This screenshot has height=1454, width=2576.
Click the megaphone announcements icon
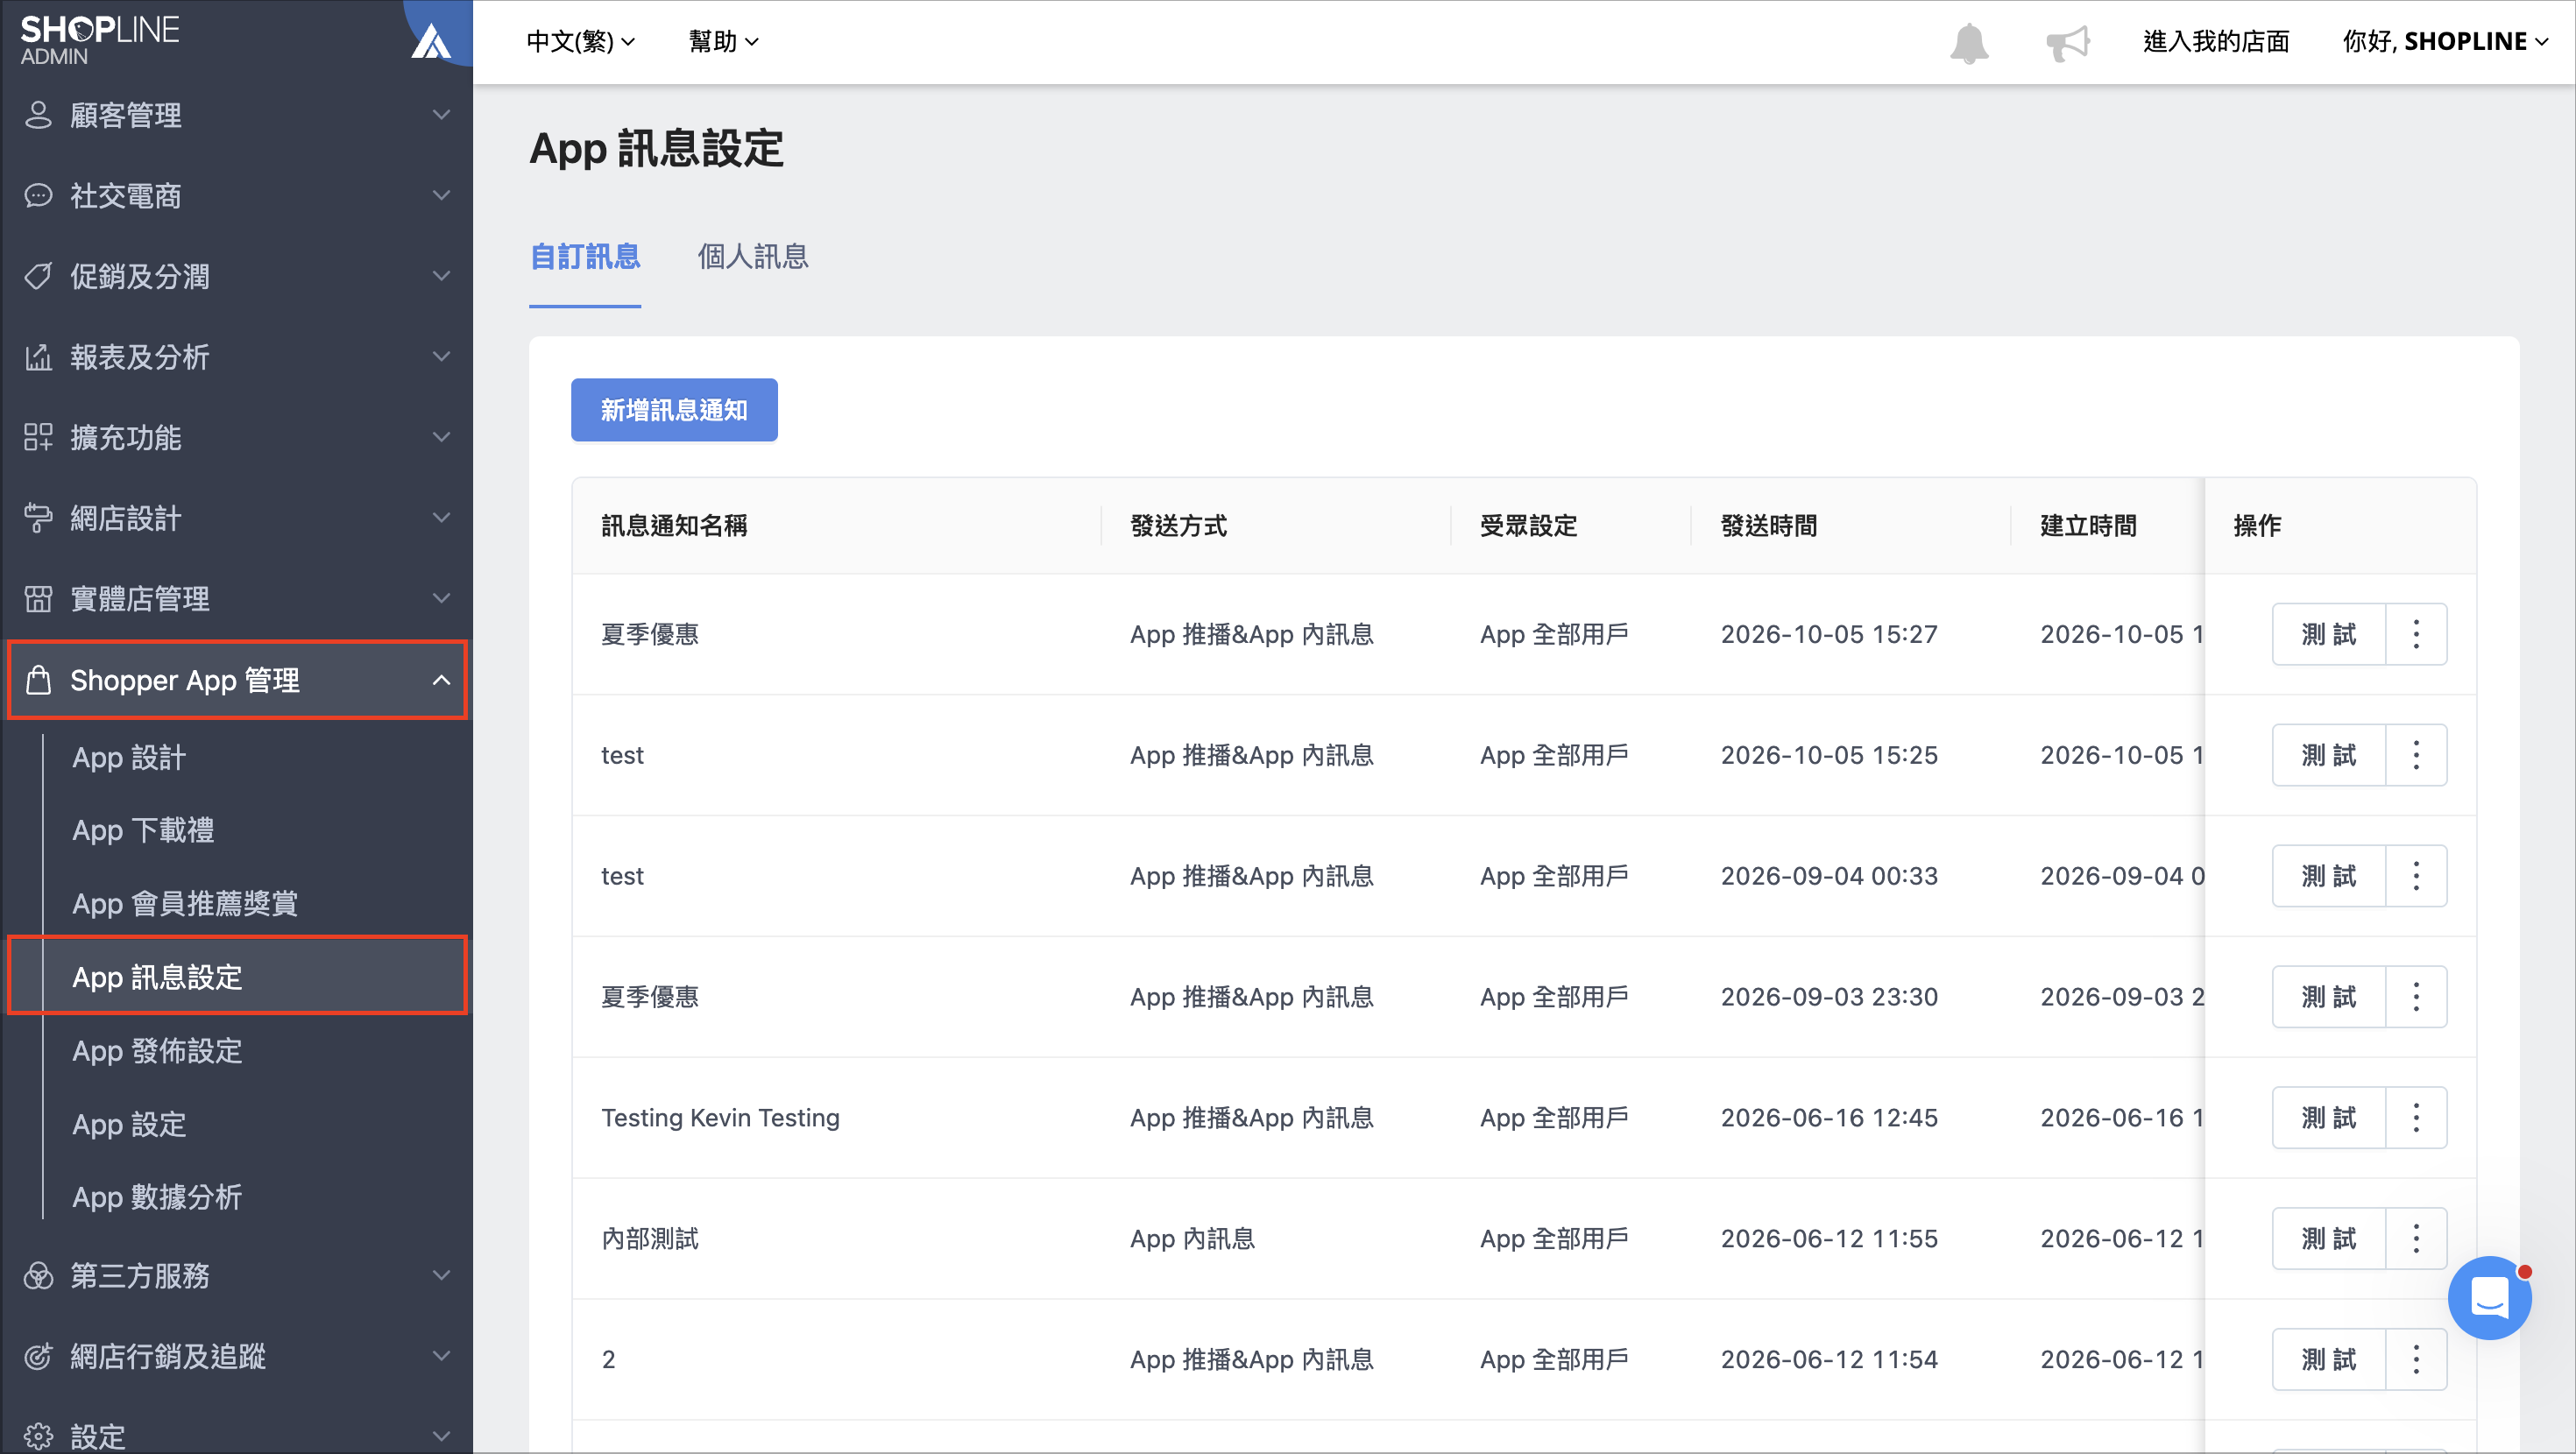(x=2067, y=43)
